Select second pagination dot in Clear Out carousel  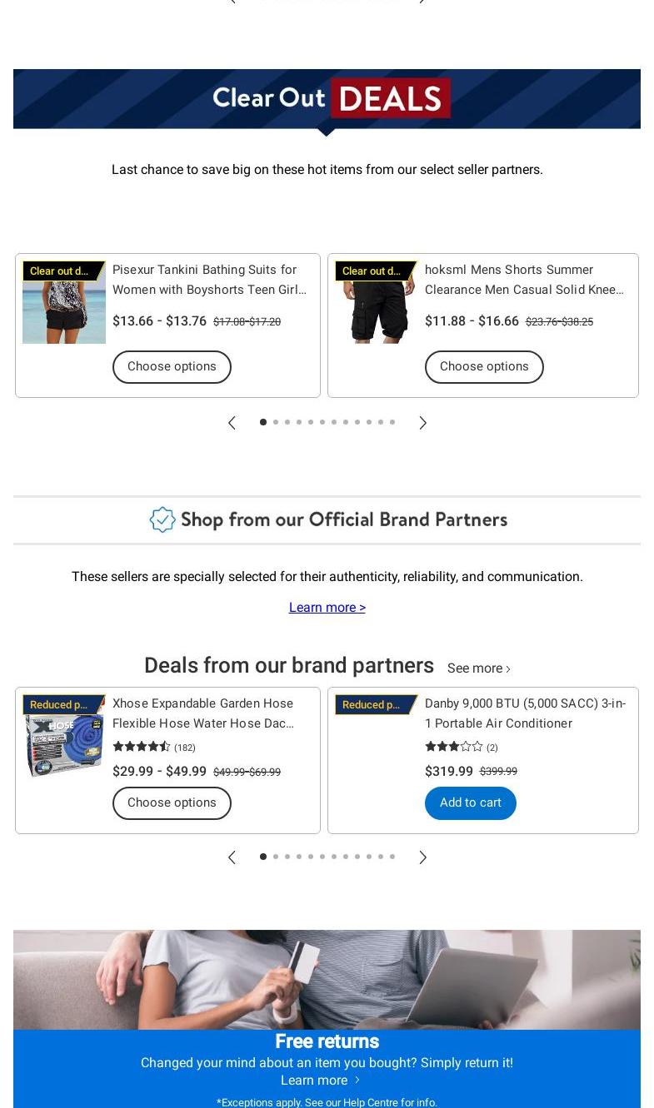(x=276, y=422)
